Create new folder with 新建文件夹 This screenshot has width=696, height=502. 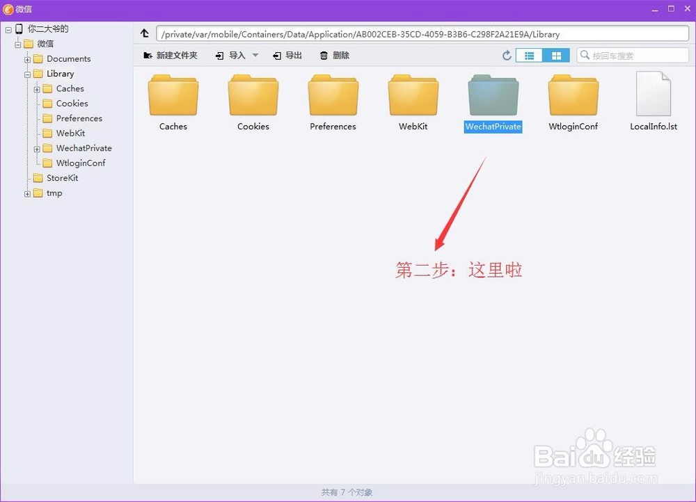(171, 56)
